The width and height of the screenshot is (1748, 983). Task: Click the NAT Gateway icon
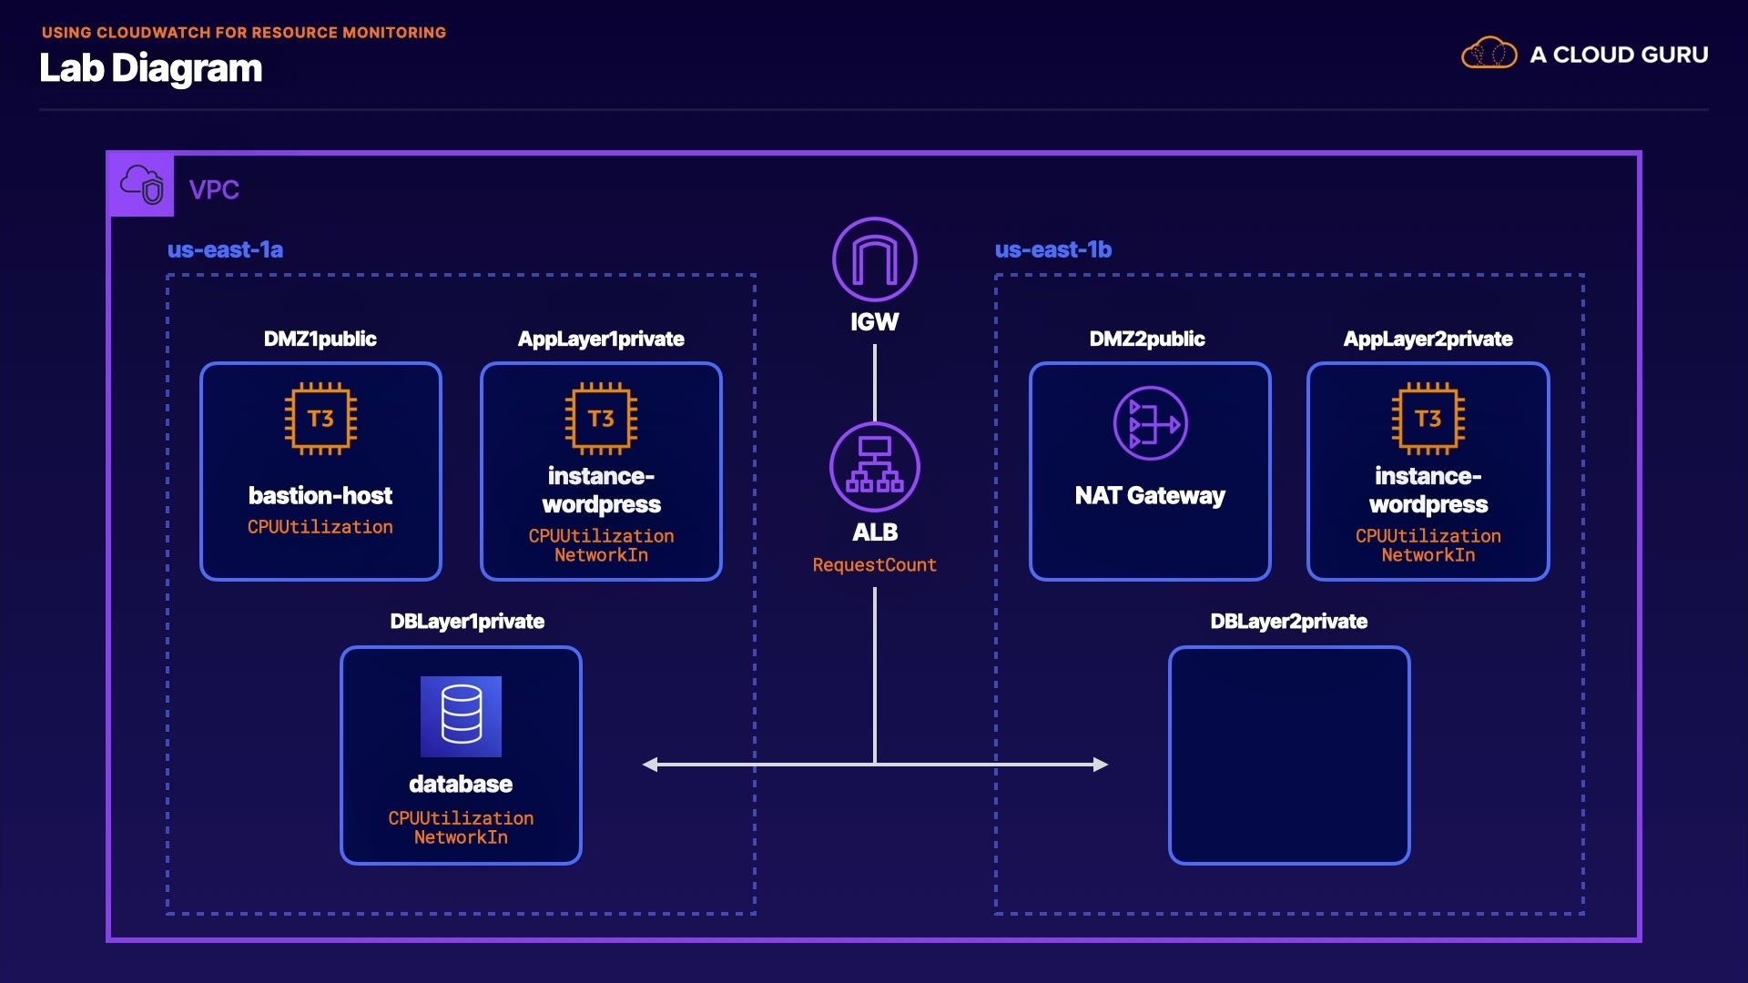pyautogui.click(x=1150, y=423)
